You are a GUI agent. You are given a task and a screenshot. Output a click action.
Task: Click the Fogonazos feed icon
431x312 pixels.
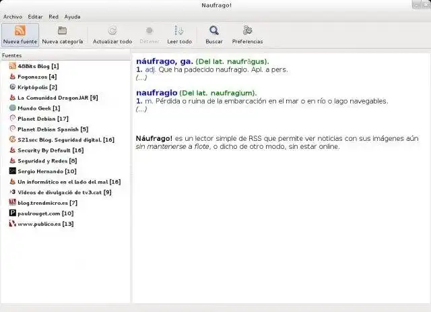point(13,76)
